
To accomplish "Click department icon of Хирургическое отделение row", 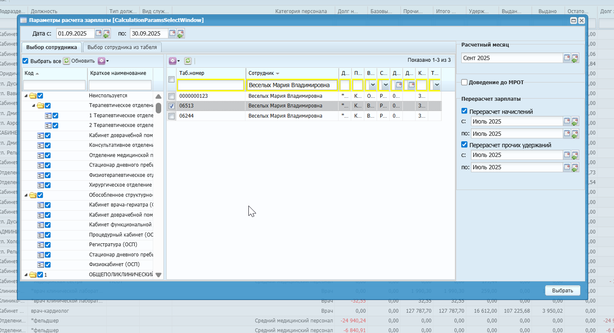I will tap(41, 185).
